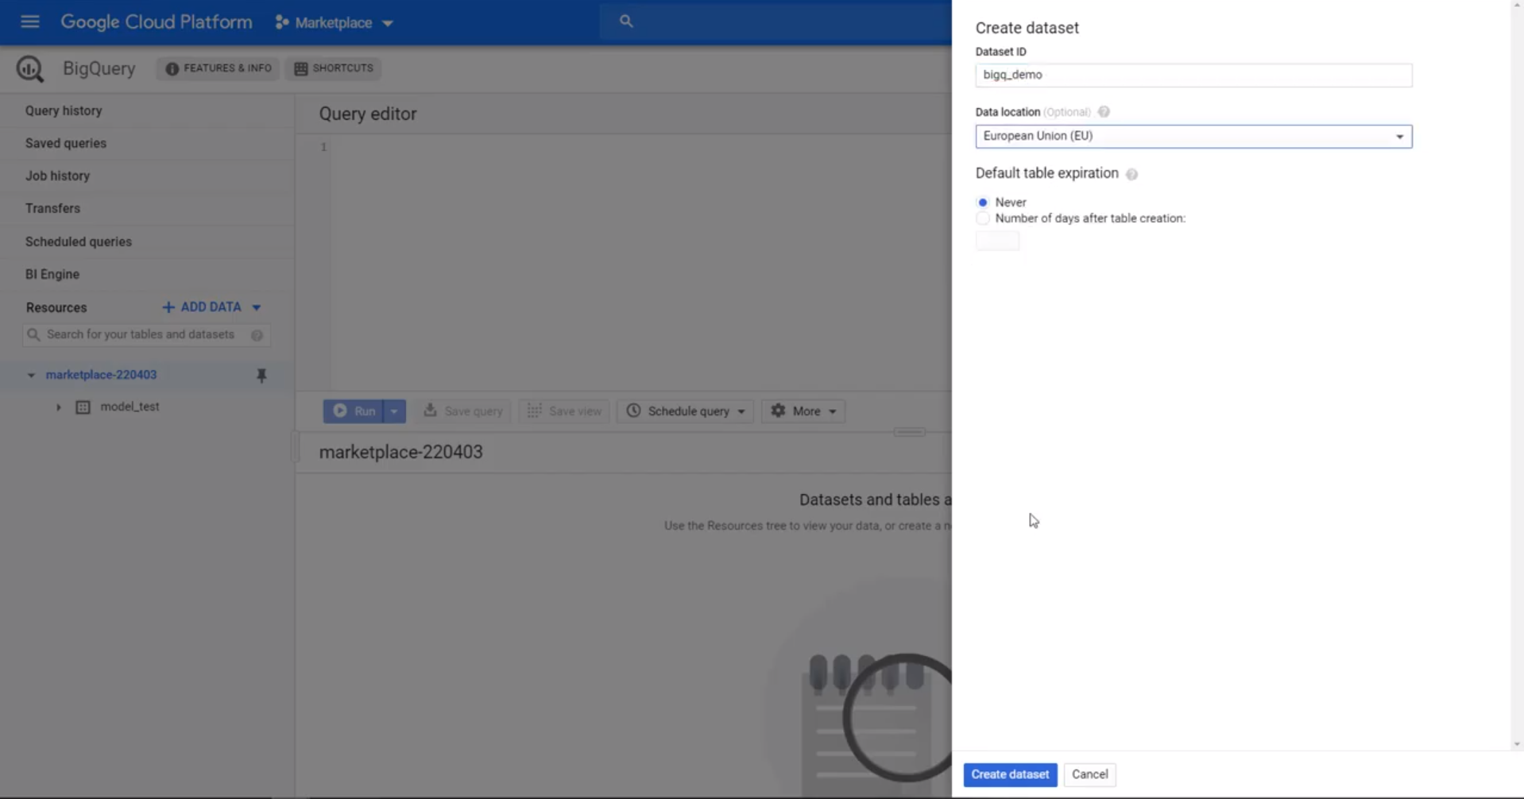This screenshot has width=1524, height=799.
Task: Click the Create dataset button
Action: tap(1009, 774)
